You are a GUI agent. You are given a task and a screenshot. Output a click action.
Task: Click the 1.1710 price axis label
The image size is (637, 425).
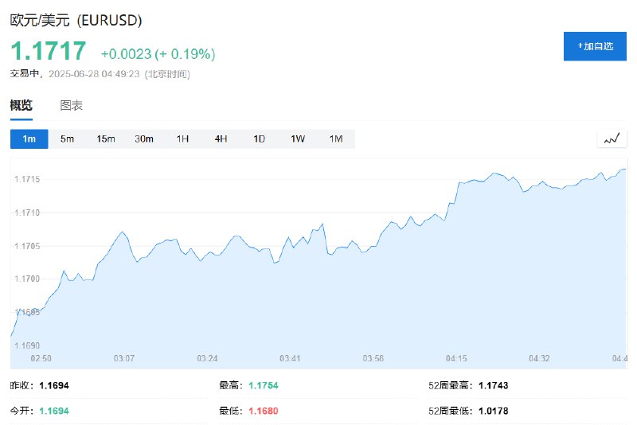tap(27, 212)
